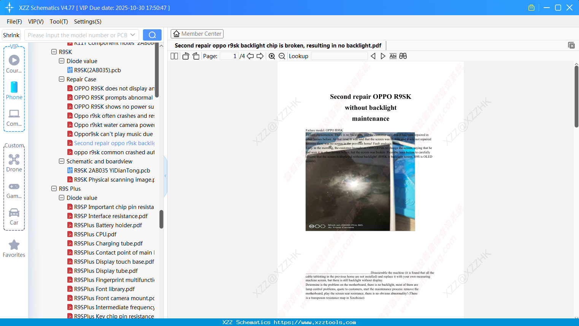Open R9SP Interface resistance.pdf
579x326 pixels.
108,216
